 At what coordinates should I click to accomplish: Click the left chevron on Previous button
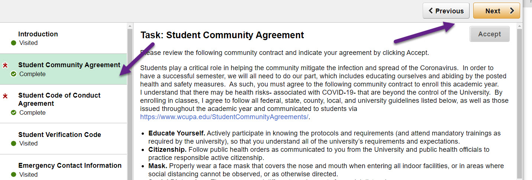tap(431, 11)
